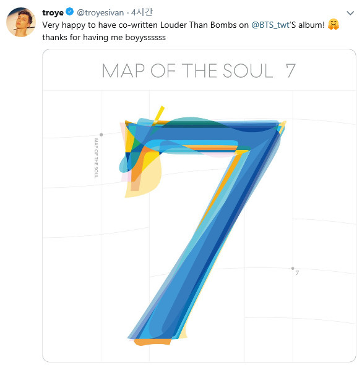Open the tweet options chevron menu
The image size is (362, 365).
coord(350,13)
